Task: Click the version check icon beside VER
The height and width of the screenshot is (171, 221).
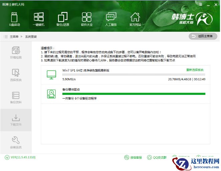Action: (x=7, y=157)
